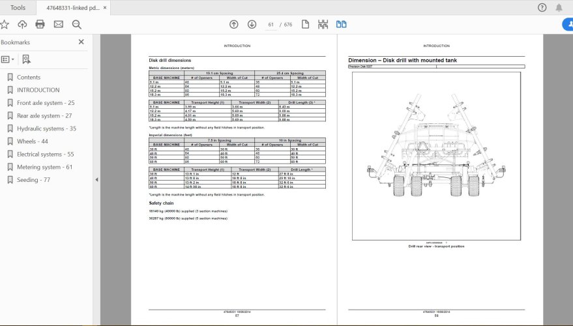Upload the file to cloud
Viewport: 573px width, 326px height.
click(x=22, y=25)
